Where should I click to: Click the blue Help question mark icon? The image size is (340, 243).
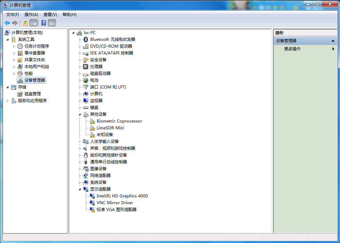44,23
